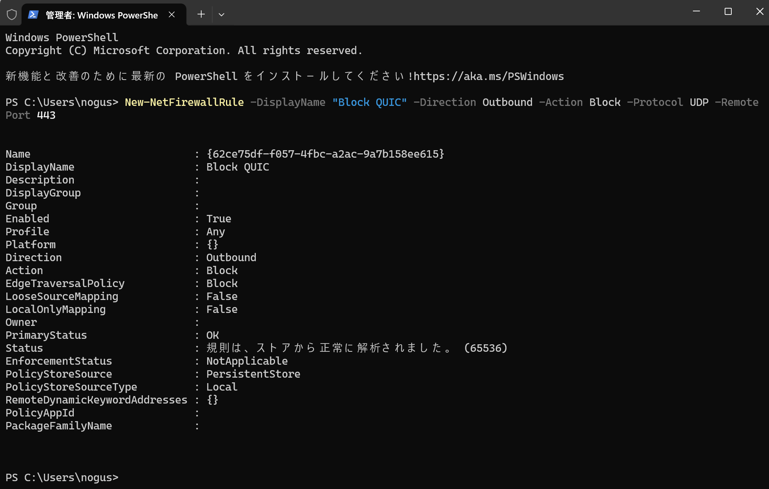This screenshot has width=769, height=489.
Task: Expand the new tab profile dropdown chevron
Action: click(221, 15)
